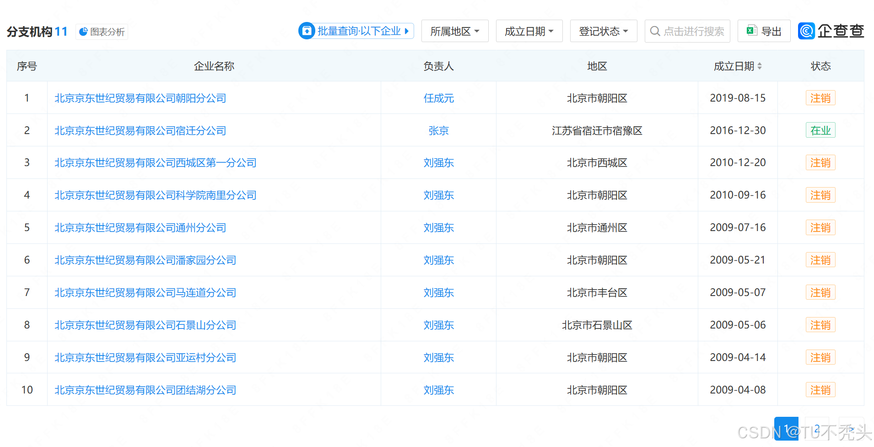This screenshot has height=447, width=874.
Task: Open person 张京 profile link
Action: click(x=438, y=130)
